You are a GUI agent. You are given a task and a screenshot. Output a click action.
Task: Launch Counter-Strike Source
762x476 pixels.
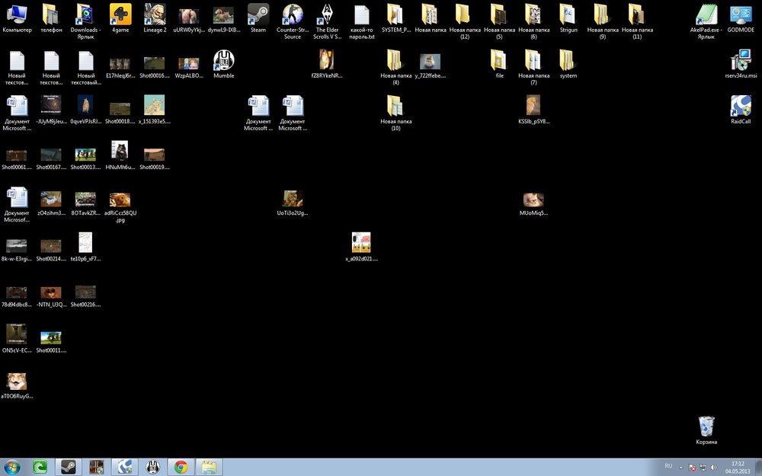(x=292, y=14)
